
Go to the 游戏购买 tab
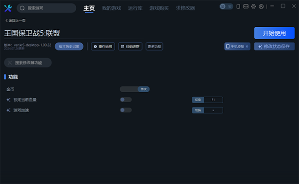(x=159, y=8)
